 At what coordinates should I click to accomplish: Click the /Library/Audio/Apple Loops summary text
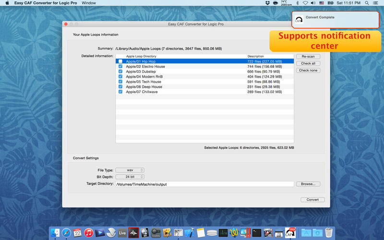(x=168, y=48)
